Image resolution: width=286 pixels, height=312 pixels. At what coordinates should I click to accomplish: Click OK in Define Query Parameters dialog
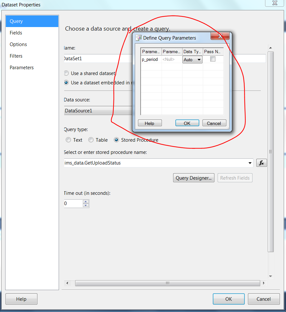tap(187, 123)
